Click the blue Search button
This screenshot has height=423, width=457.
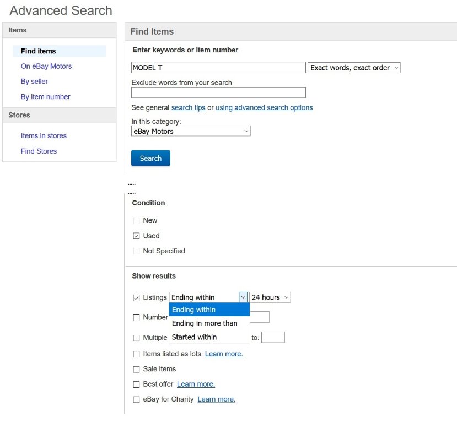[x=150, y=158]
